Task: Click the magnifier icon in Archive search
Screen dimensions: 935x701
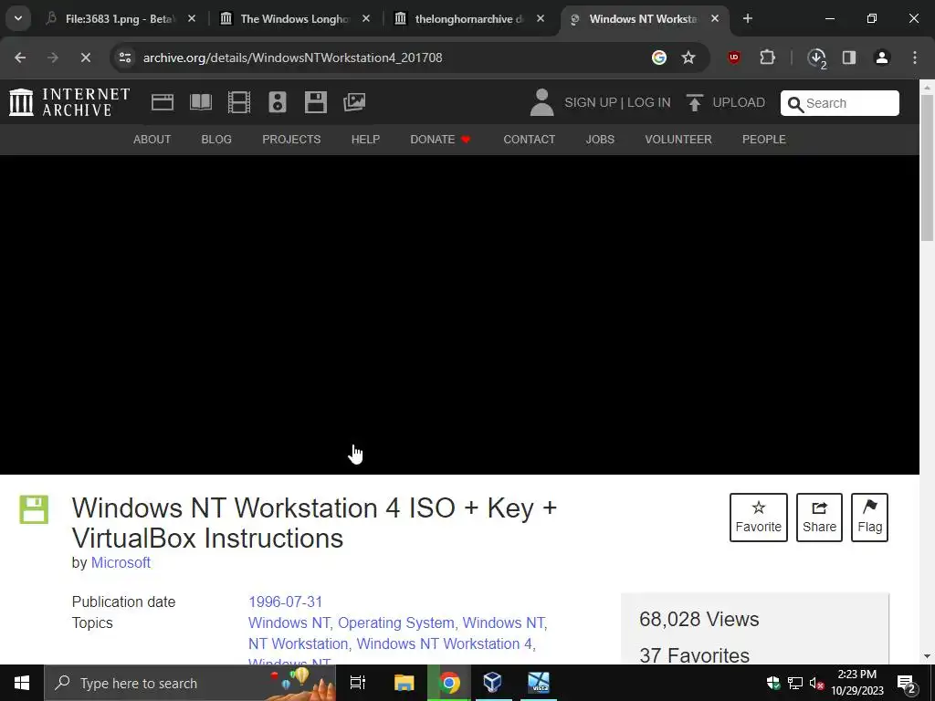Action: click(x=795, y=104)
